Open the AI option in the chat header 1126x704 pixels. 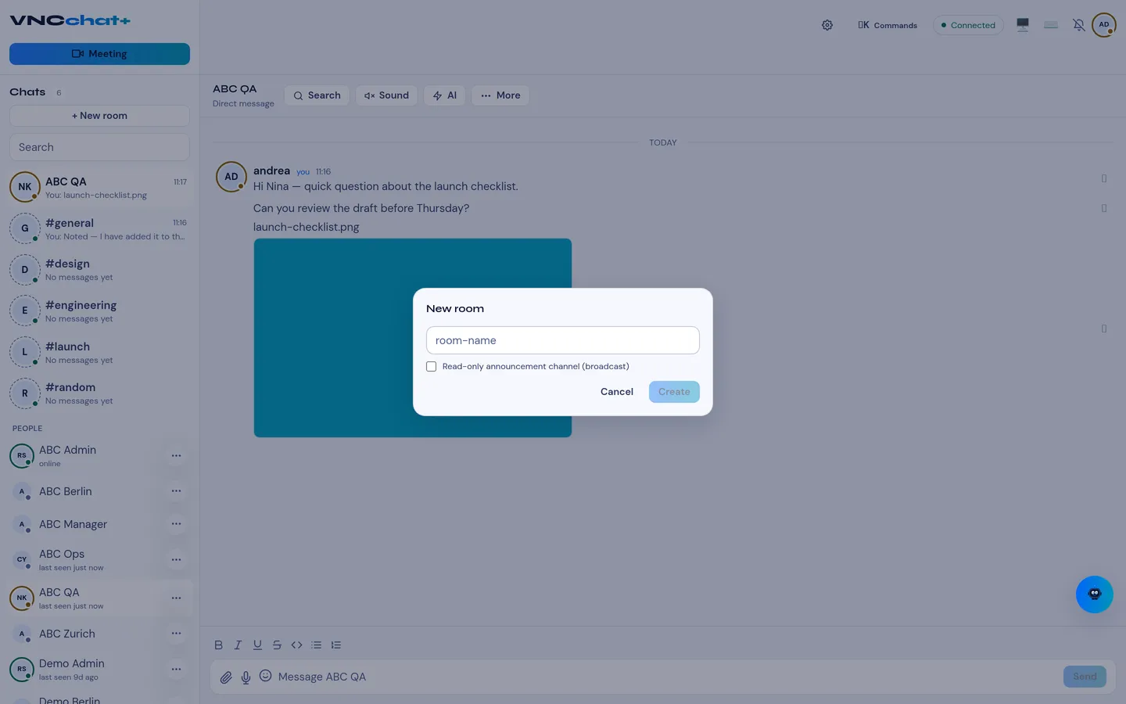pyautogui.click(x=445, y=95)
